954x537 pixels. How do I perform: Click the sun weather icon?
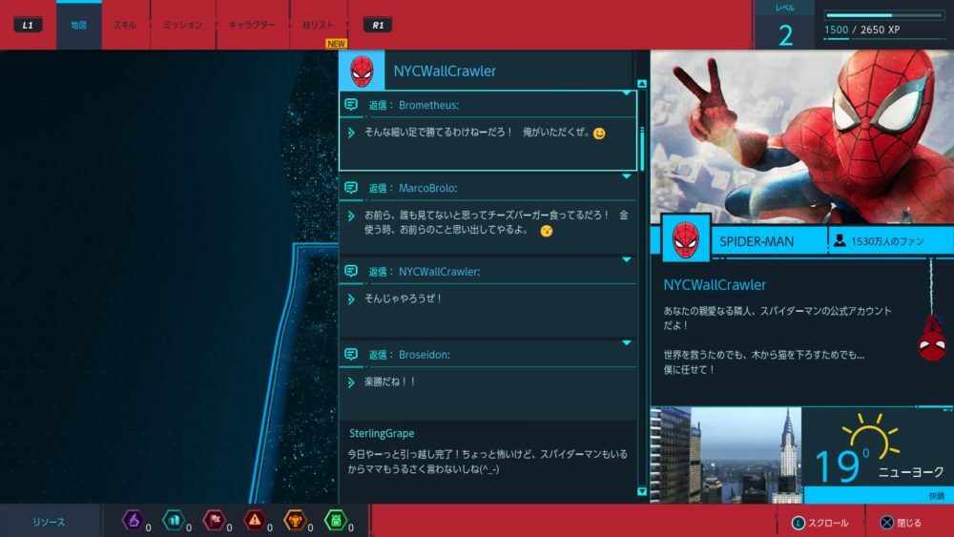(871, 437)
